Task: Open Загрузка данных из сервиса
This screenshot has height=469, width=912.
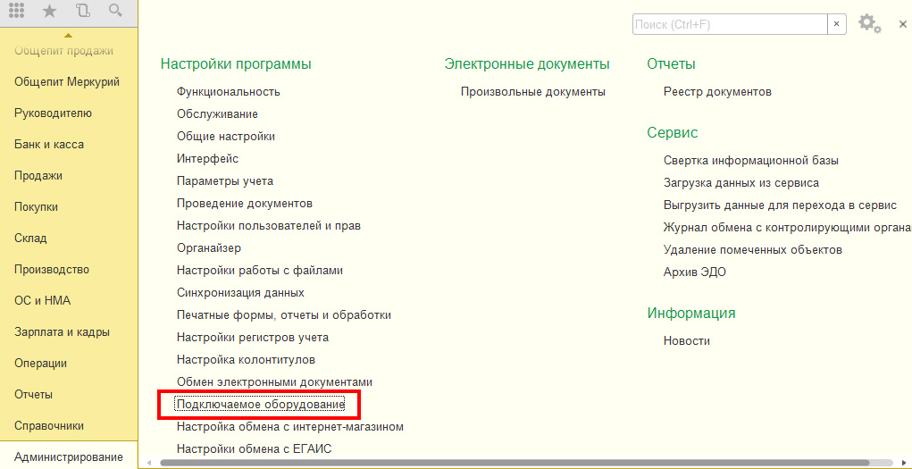Action: [x=741, y=183]
